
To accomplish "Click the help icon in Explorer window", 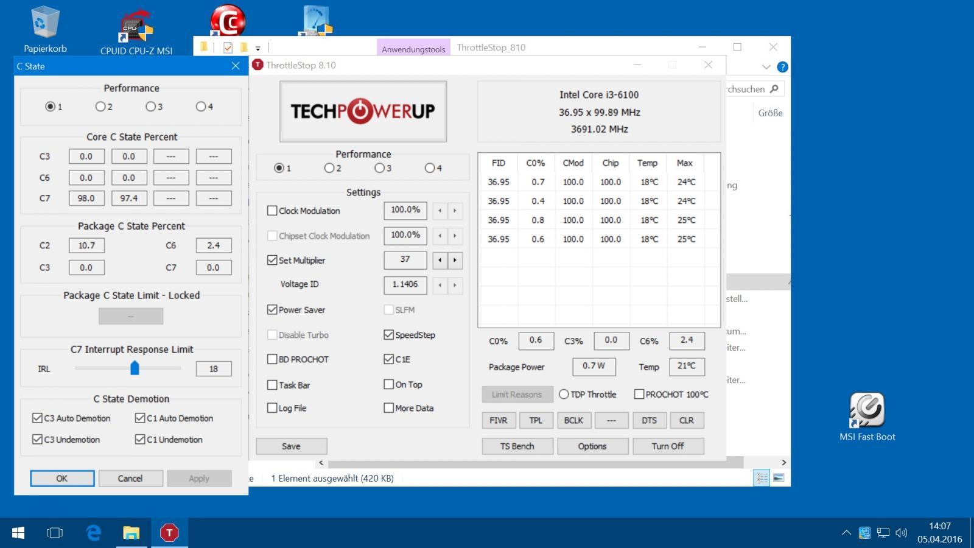I will click(783, 67).
